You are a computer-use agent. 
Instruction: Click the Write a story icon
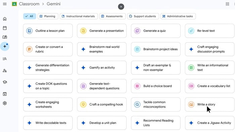pos(191,104)
